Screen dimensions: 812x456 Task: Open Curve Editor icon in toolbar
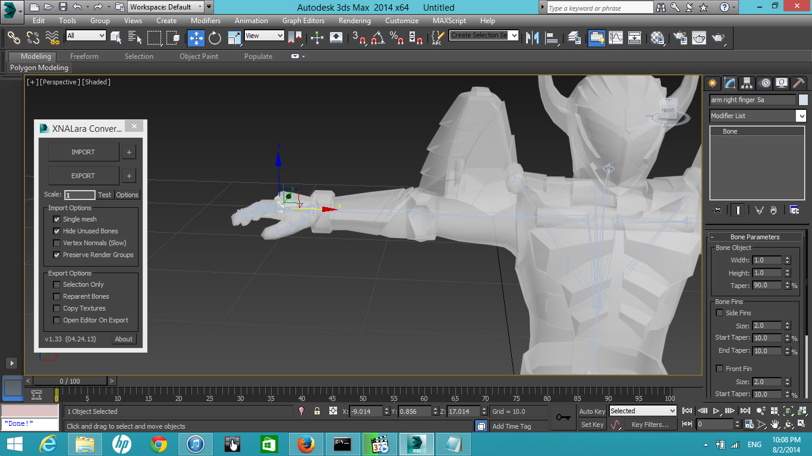pos(616,37)
